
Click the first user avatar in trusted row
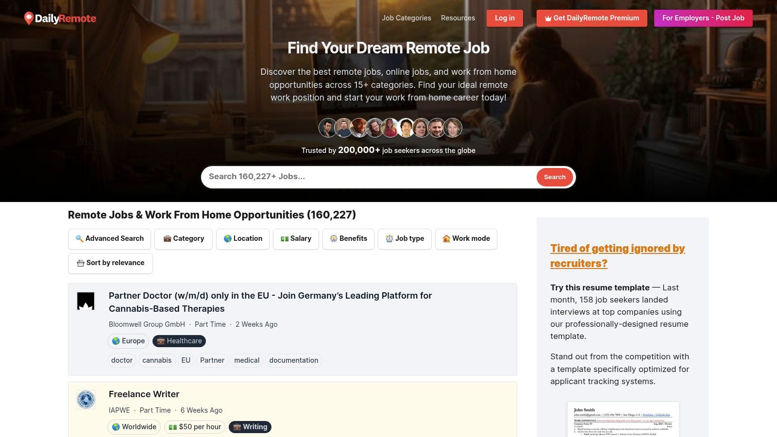(327, 128)
